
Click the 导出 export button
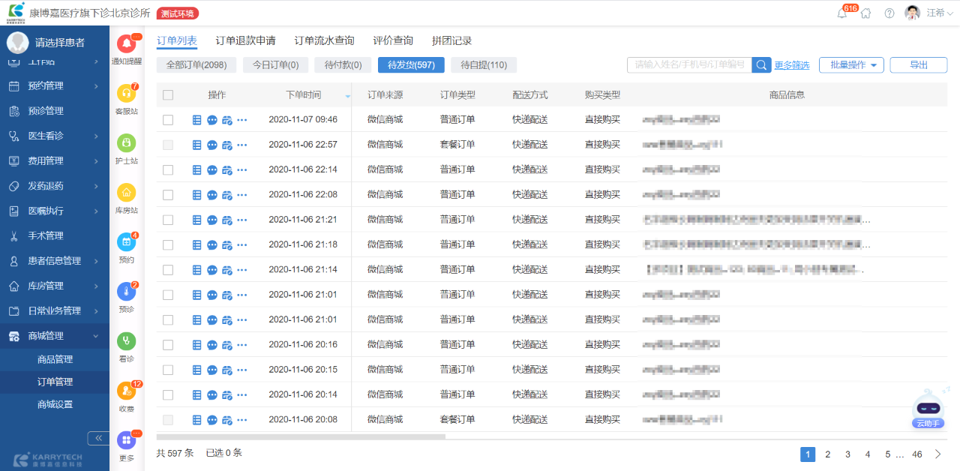(918, 65)
